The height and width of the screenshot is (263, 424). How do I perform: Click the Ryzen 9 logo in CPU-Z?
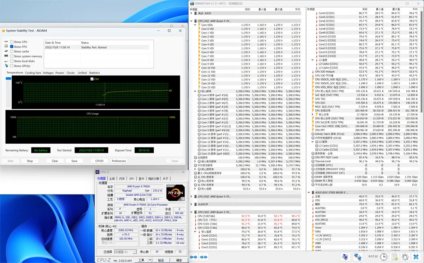175,193
